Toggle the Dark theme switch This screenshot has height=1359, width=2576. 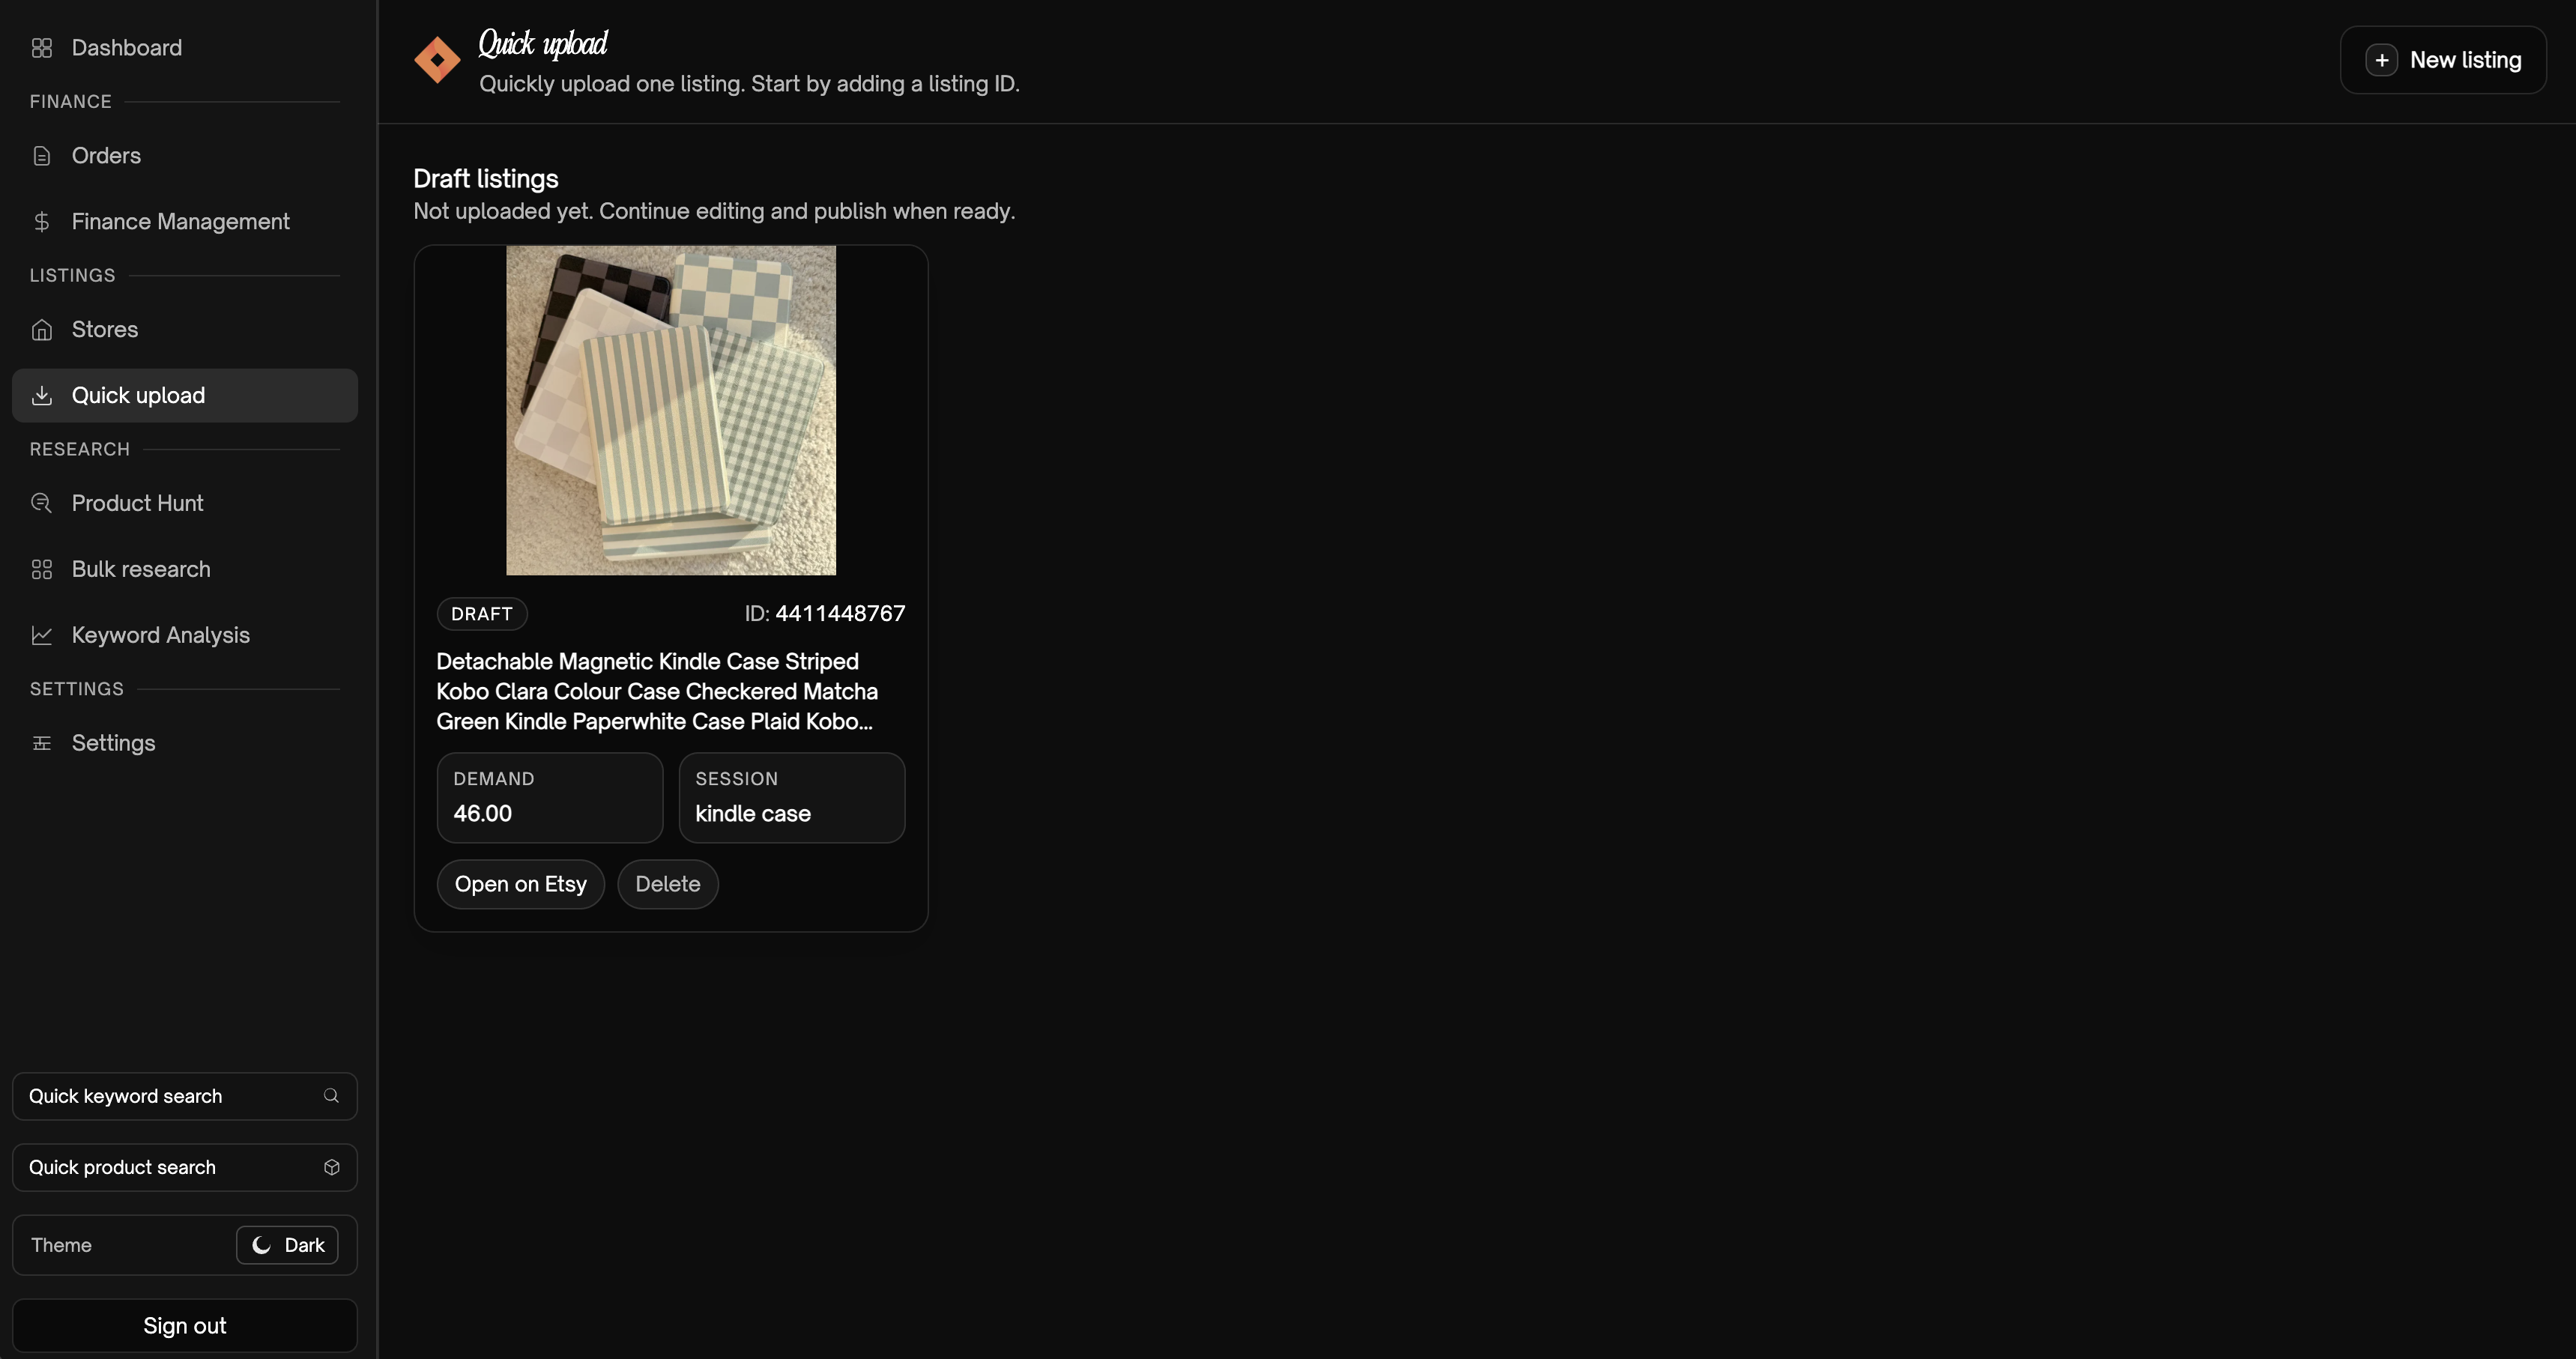click(x=287, y=1245)
